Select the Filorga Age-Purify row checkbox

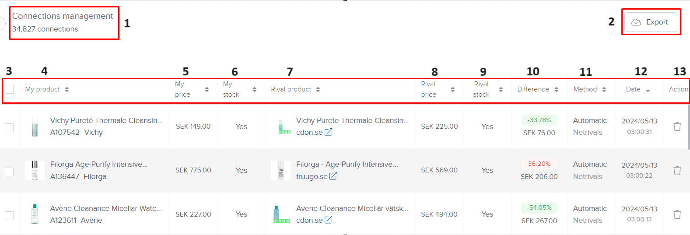pyautogui.click(x=9, y=172)
